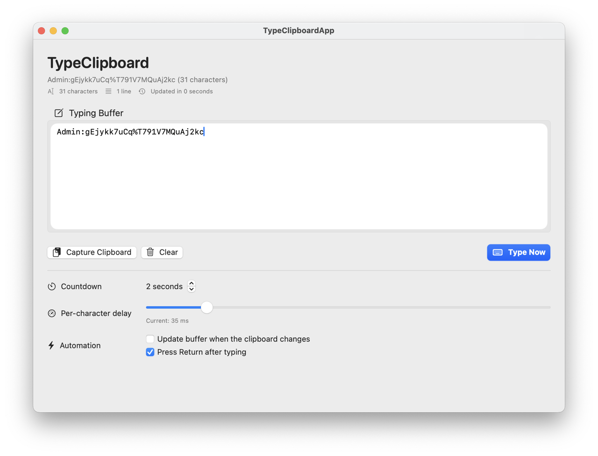Click the down arrow to decrease countdown seconds

coord(191,289)
